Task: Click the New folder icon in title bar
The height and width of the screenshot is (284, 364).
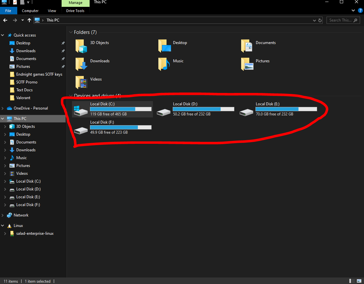Action: click(22, 2)
